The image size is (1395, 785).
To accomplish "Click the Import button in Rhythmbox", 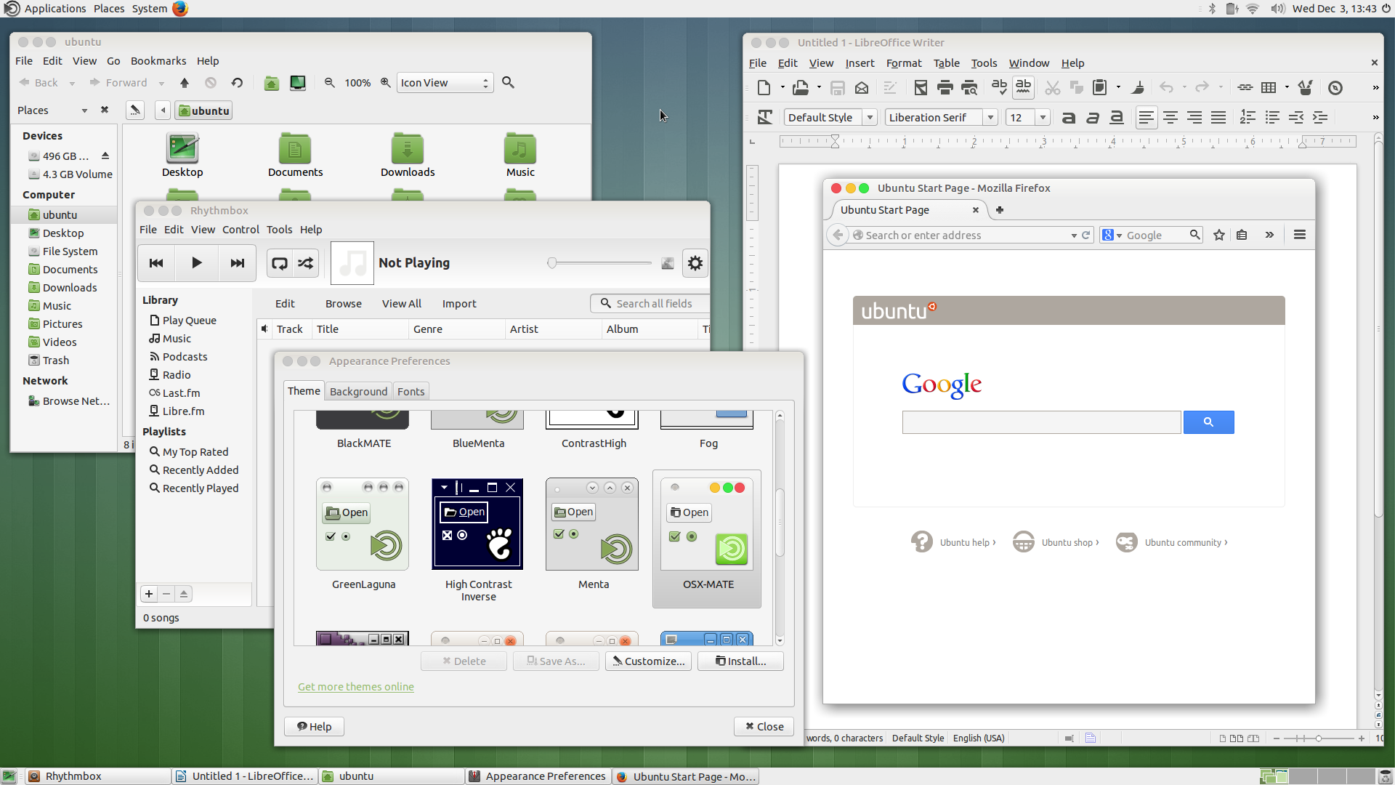I will [459, 303].
